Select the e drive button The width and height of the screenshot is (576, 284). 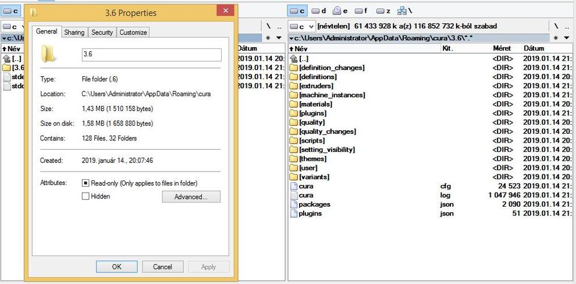340,11
